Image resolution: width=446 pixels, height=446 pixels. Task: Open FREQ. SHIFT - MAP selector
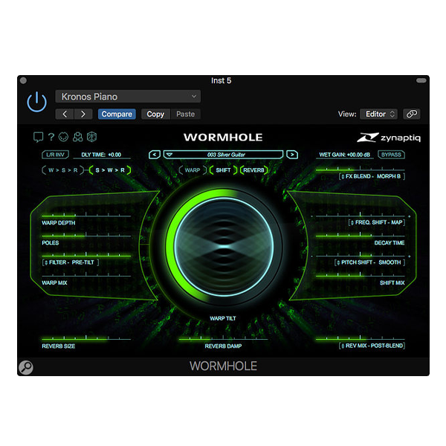click(377, 222)
